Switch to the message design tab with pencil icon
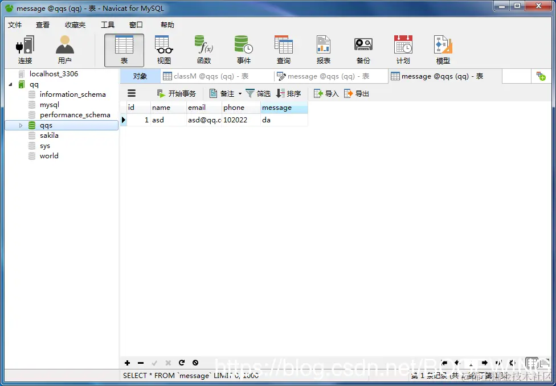The width and height of the screenshot is (556, 386). coord(331,76)
